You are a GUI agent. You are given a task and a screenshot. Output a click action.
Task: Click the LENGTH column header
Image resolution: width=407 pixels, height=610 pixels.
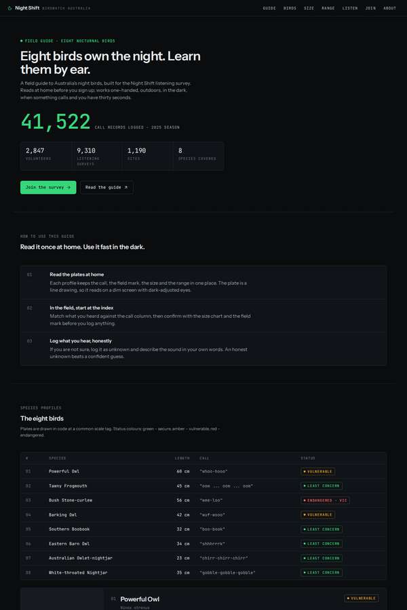(182, 458)
